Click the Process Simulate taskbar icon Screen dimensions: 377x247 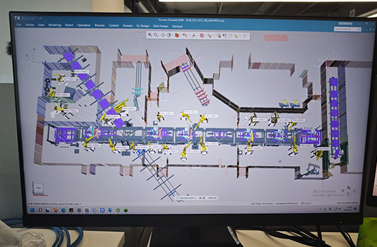87,210
